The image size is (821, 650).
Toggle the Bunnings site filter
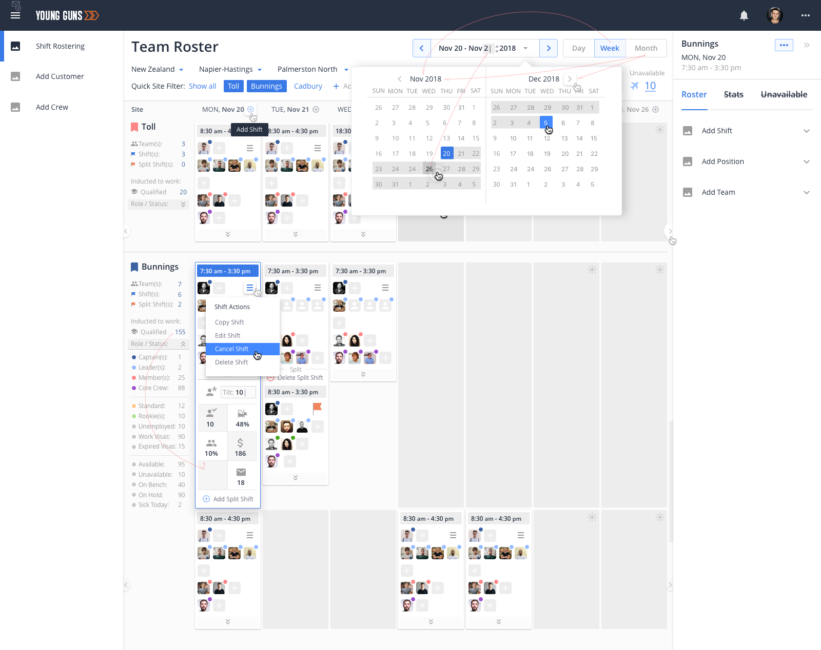coord(266,86)
